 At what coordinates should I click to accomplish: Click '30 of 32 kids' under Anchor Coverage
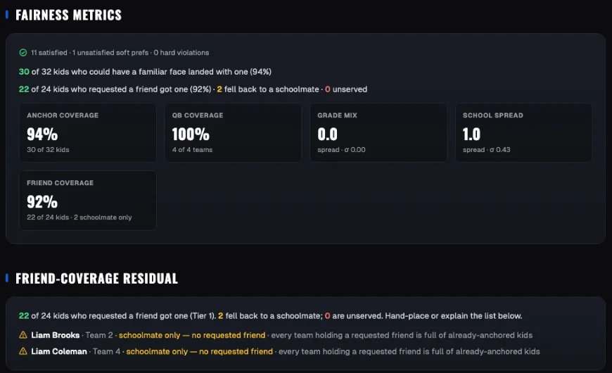tap(48, 150)
